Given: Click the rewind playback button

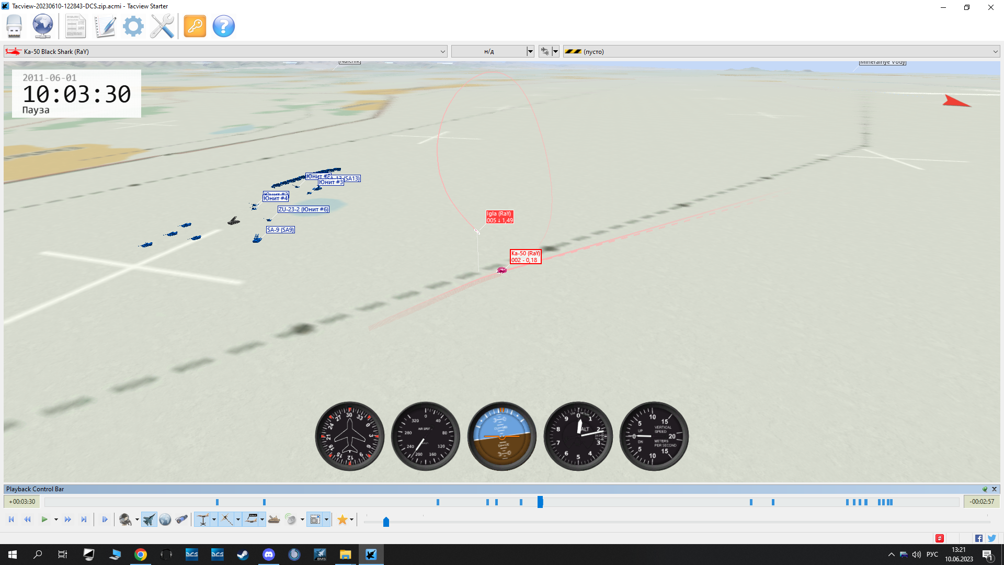Looking at the screenshot, I should 28,519.
